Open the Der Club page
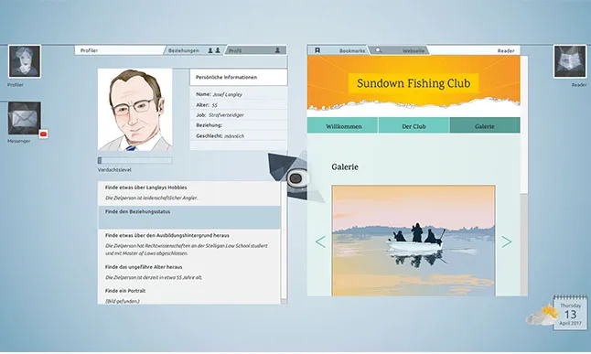591x354 pixels. pos(414,125)
